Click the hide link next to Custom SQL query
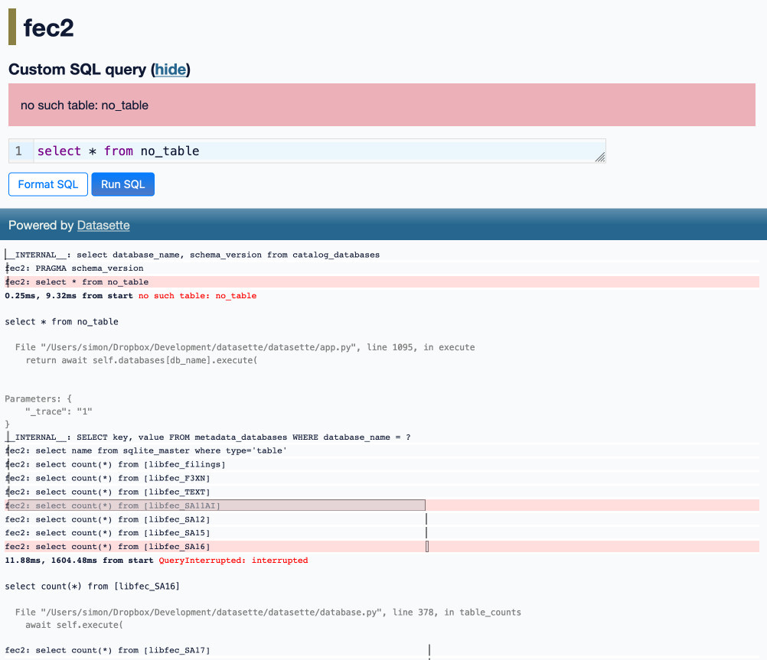The width and height of the screenshot is (767, 660). coord(171,70)
